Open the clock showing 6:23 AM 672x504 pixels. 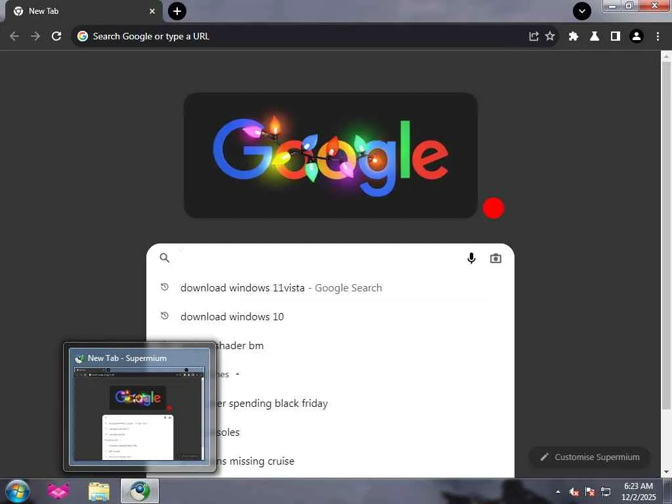coord(638,492)
